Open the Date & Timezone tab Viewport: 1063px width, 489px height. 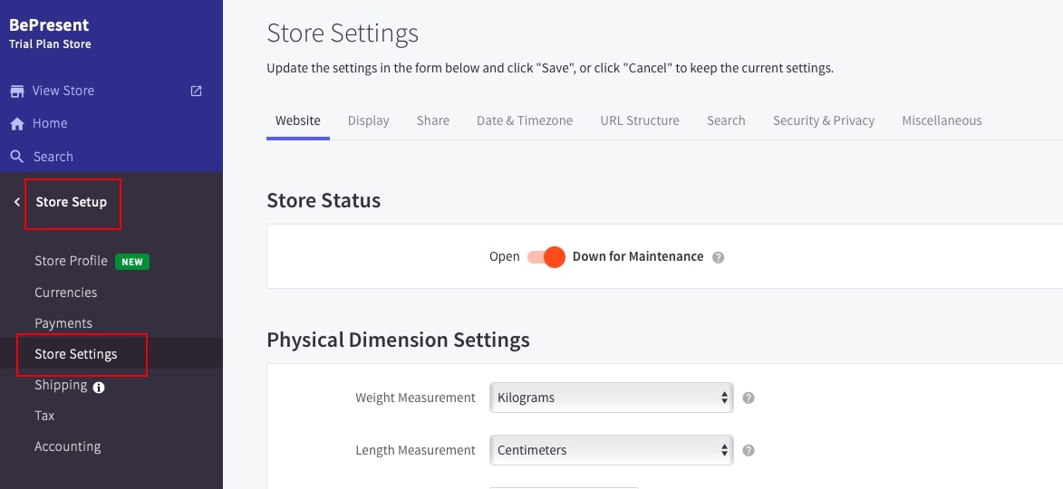click(524, 120)
